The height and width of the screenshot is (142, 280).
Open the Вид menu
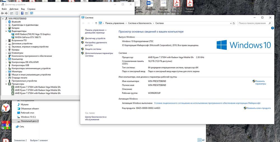23,9
